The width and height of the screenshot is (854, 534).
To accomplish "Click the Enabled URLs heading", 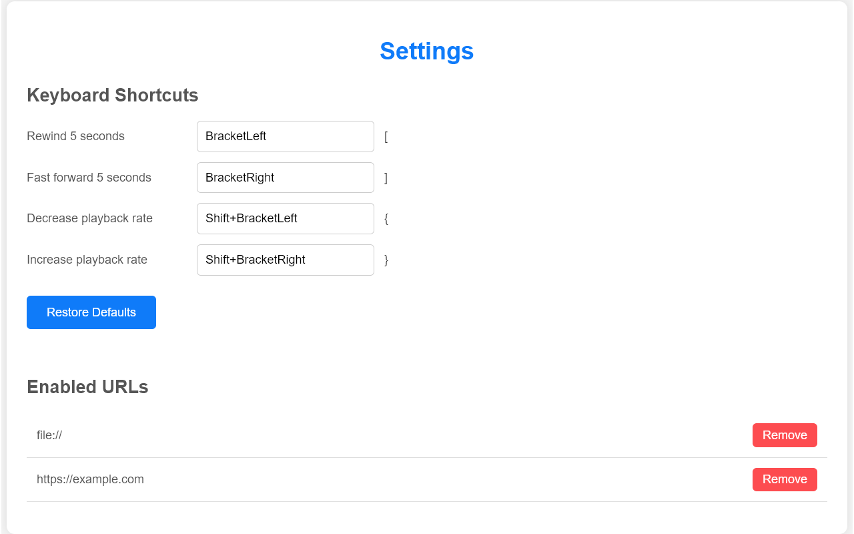I will [x=87, y=387].
